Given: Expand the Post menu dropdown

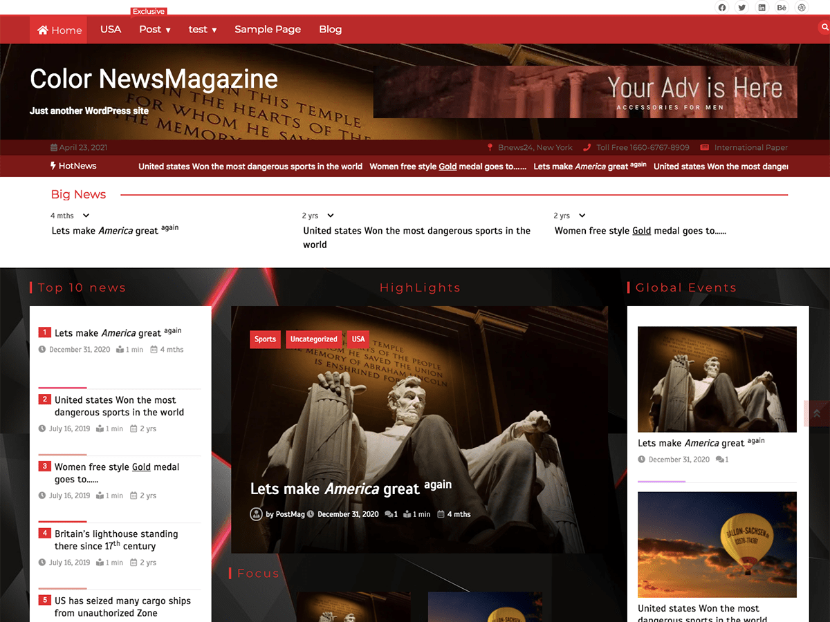Looking at the screenshot, I should [154, 30].
